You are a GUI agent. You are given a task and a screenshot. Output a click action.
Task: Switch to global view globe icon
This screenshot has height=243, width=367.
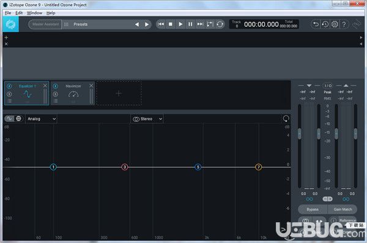(18, 118)
